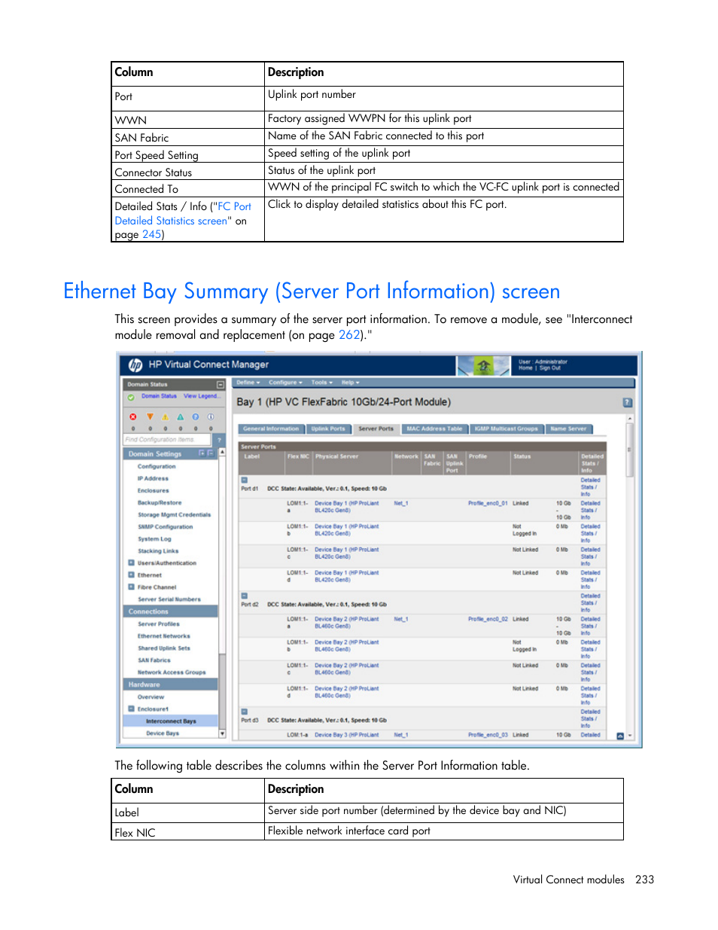Open the Tools menu

(322, 383)
